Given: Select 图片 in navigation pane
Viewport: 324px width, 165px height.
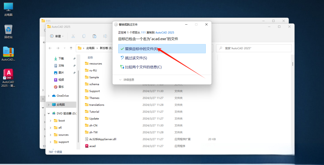Looking at the screenshot, I should [61, 73].
